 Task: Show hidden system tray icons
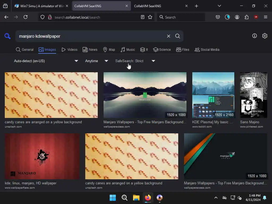216,198
